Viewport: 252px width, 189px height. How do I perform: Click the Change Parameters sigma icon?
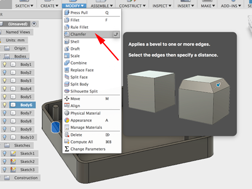[67, 149]
